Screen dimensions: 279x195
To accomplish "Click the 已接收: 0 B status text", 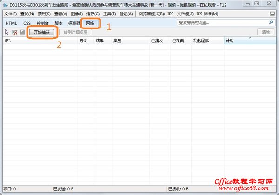I will (178, 189).
